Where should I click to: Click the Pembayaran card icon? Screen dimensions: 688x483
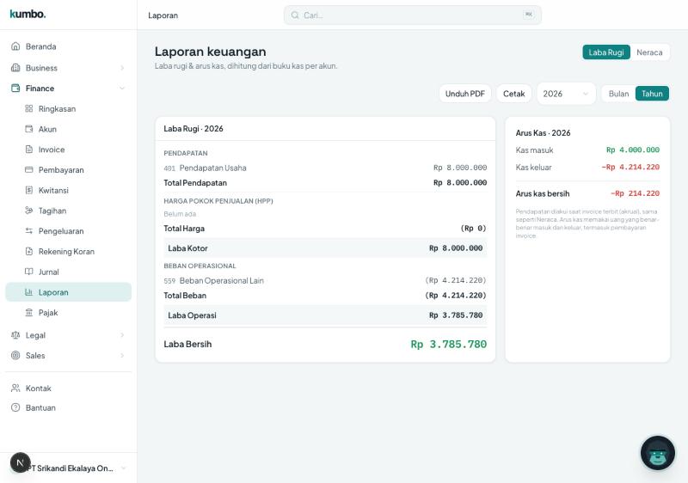tap(29, 169)
